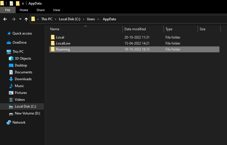Select the LocalLow folder icon

(x=53, y=43)
